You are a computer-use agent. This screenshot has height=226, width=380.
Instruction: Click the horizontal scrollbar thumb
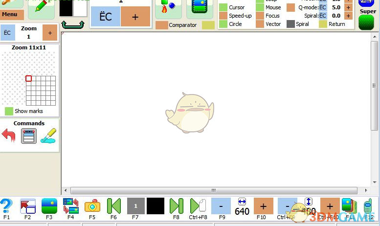click(x=214, y=190)
